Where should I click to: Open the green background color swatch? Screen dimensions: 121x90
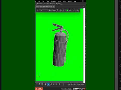point(67,10)
